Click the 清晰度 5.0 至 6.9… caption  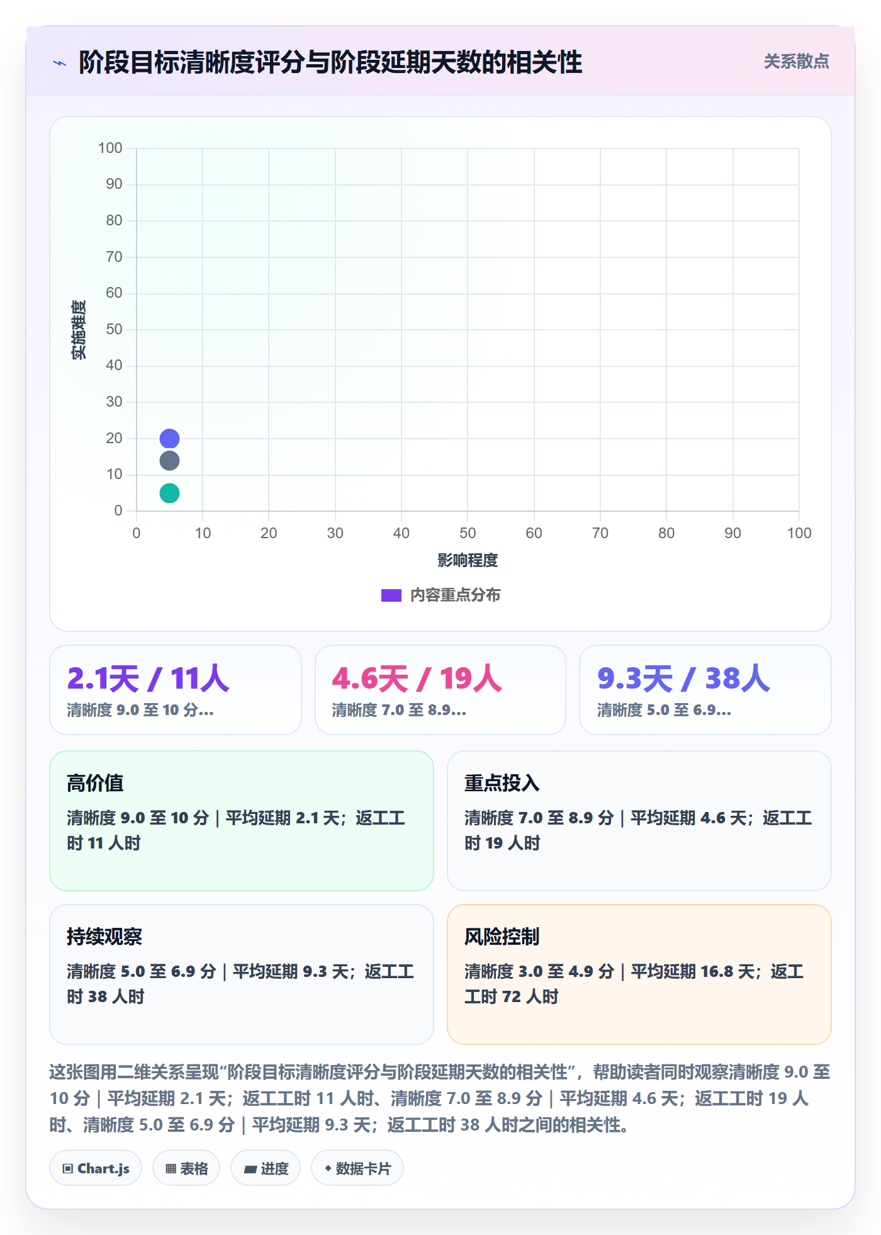click(664, 711)
